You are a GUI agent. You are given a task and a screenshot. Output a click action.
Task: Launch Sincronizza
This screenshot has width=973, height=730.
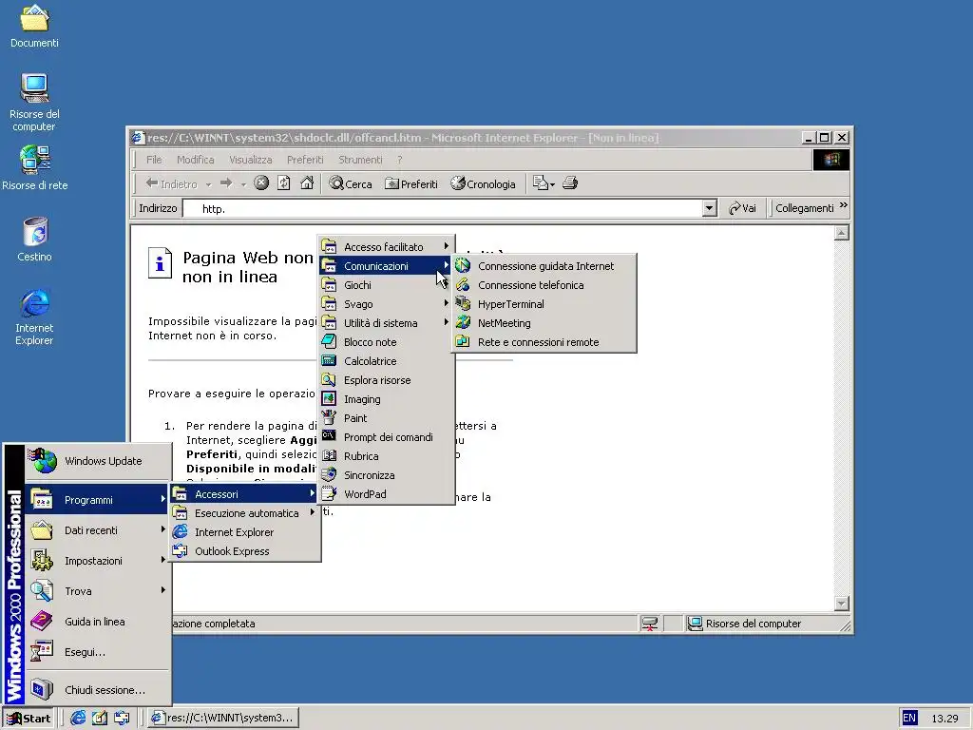pos(386,475)
